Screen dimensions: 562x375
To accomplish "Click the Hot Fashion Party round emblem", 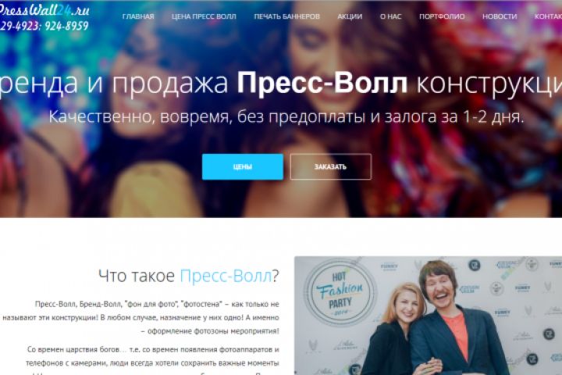I will point(340,291).
